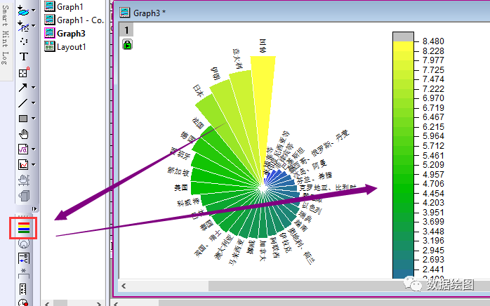The image size is (490, 306).
Task: Click the Graph3 horizontal scrollbar thumb
Action: point(349,286)
